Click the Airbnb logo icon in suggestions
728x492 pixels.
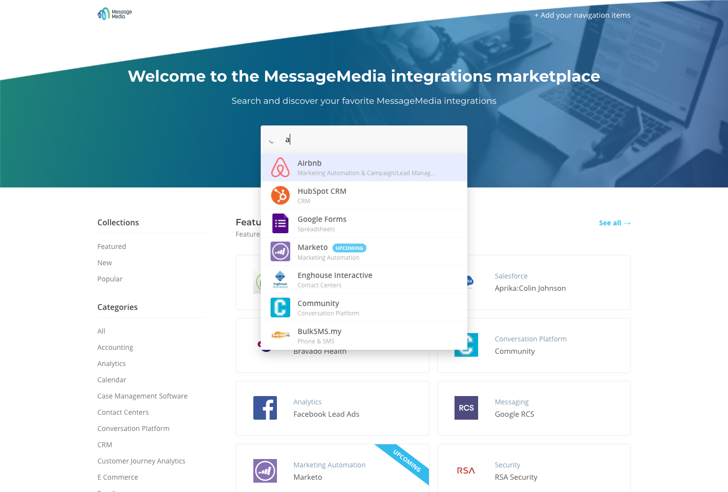pyautogui.click(x=280, y=167)
